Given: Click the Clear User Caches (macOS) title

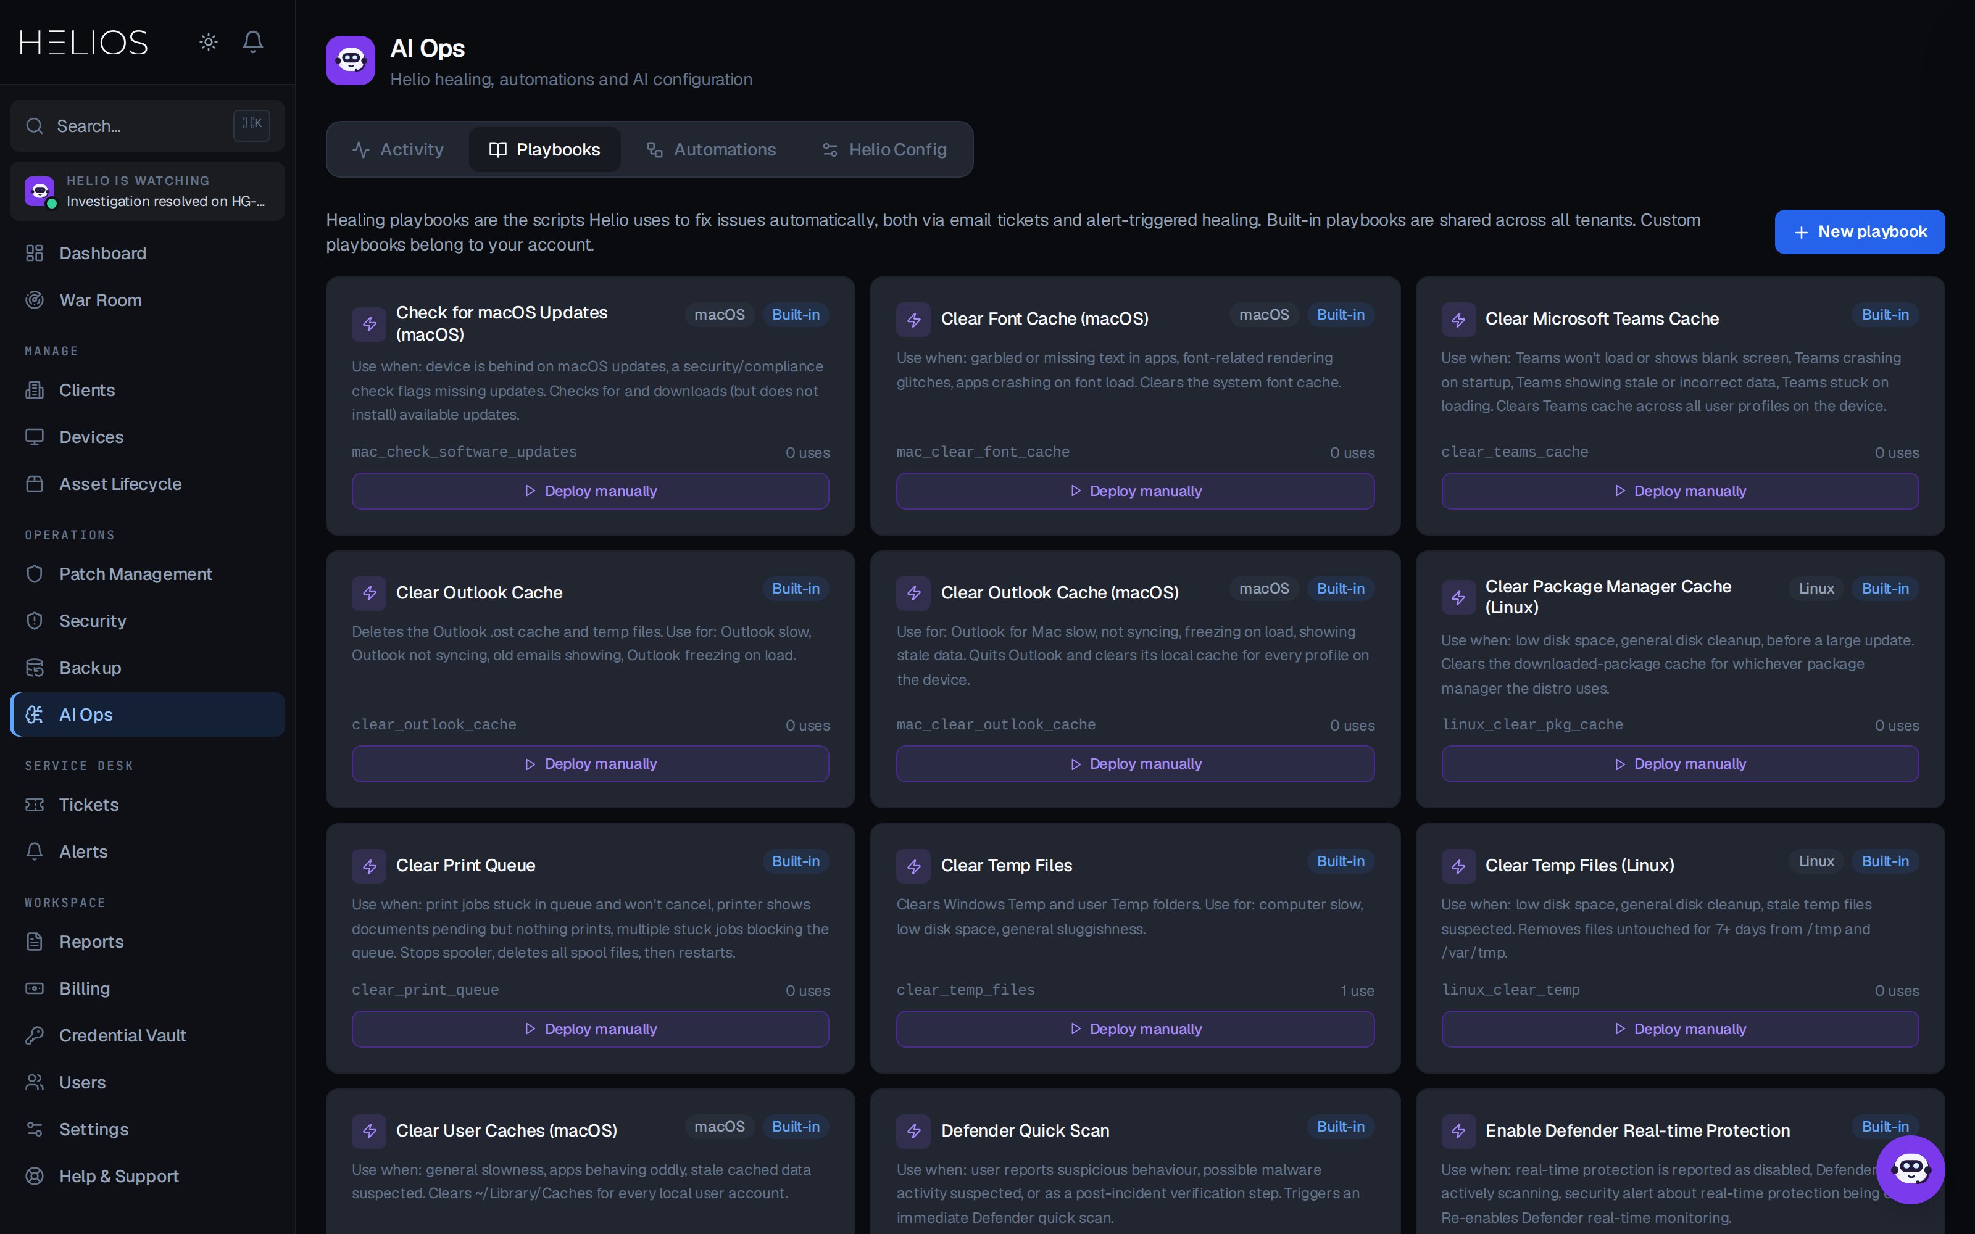Looking at the screenshot, I should [x=506, y=1131].
